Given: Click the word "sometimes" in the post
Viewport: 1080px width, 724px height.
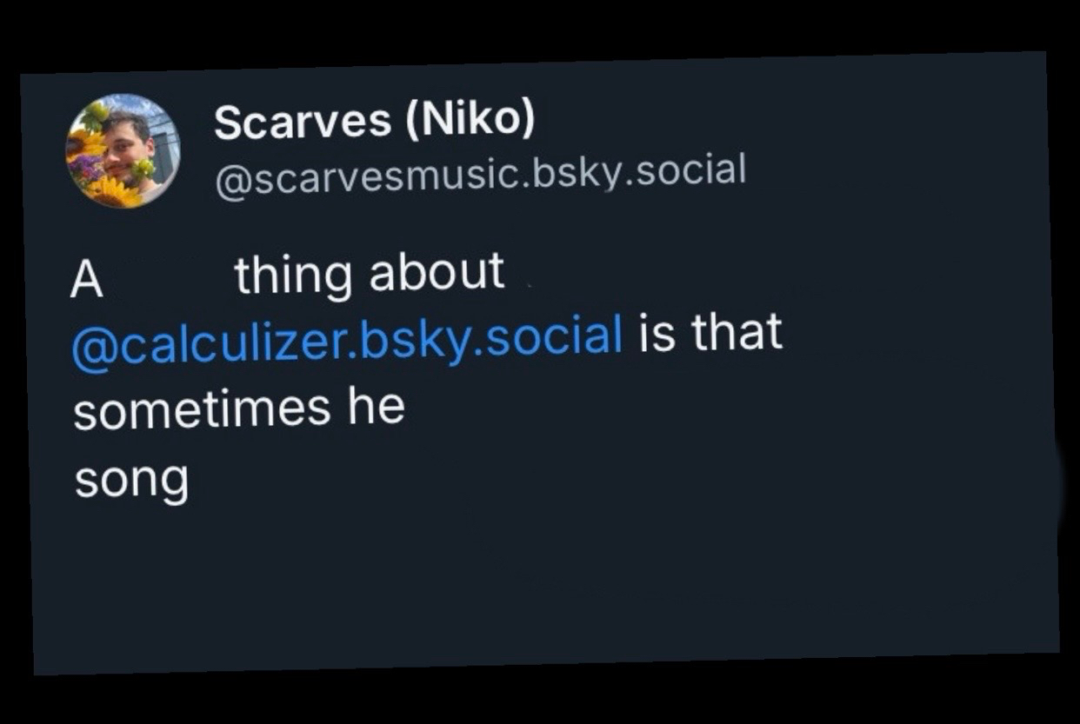Looking at the screenshot, I should tap(202, 410).
